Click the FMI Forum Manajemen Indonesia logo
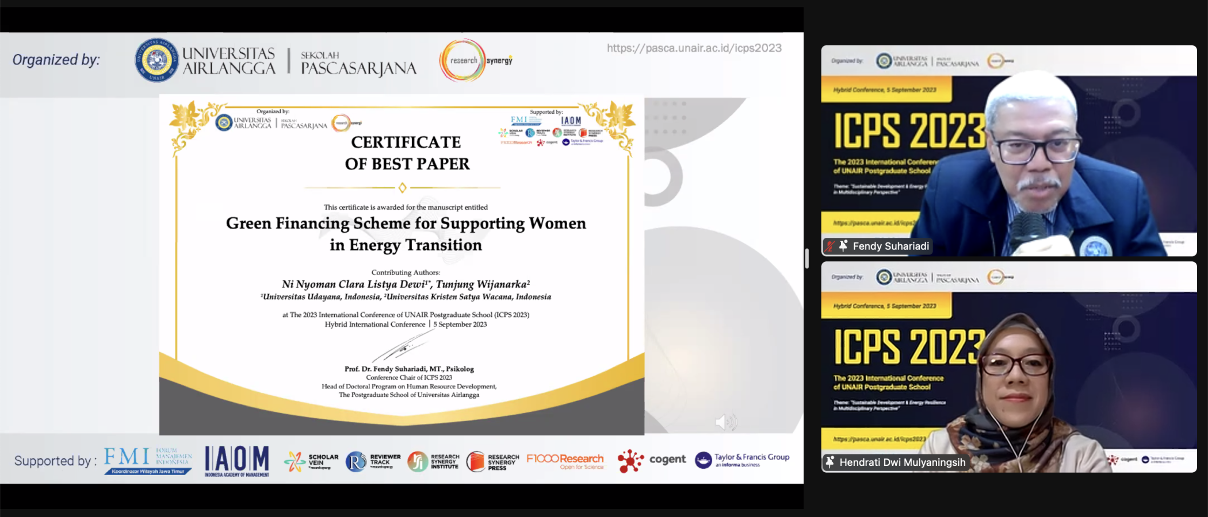This screenshot has width=1208, height=517. click(148, 461)
